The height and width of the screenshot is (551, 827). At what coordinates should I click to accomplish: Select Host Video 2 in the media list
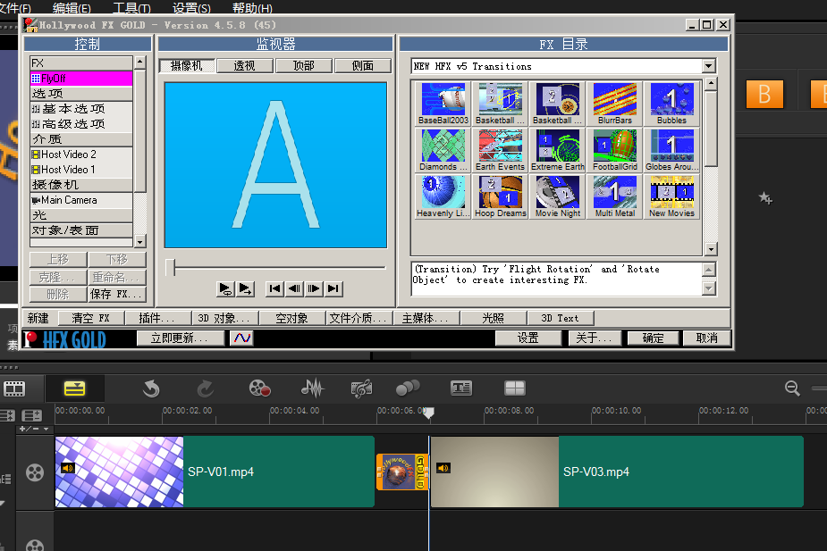click(x=81, y=154)
